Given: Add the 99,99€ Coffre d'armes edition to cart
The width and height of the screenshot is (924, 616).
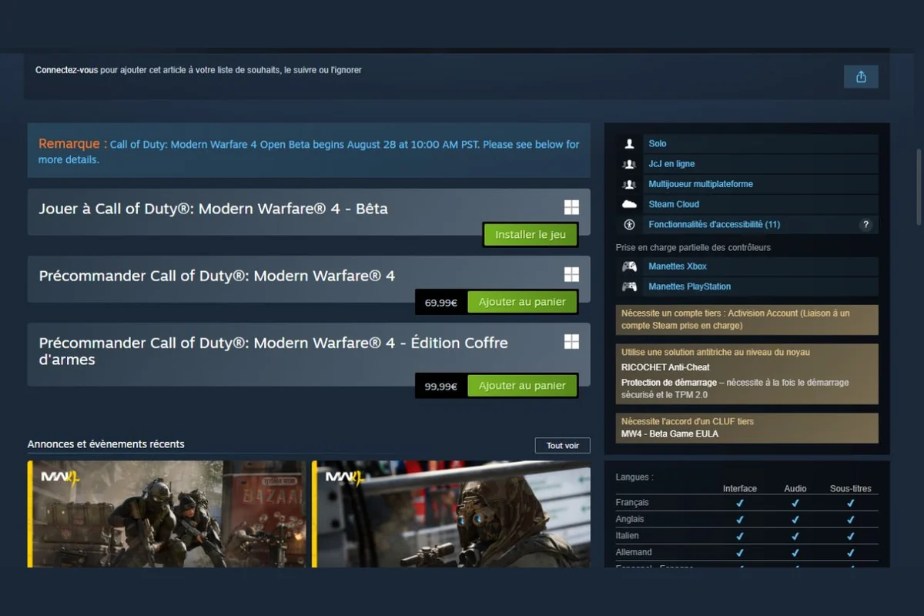Looking at the screenshot, I should click(522, 386).
